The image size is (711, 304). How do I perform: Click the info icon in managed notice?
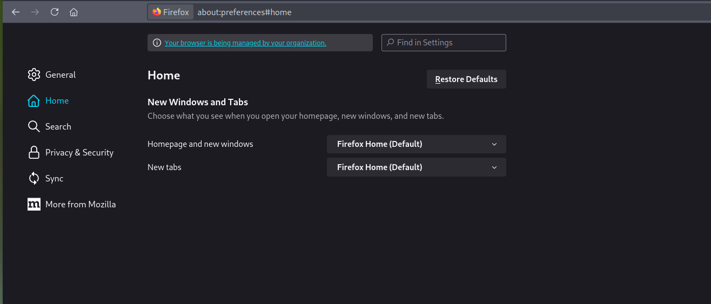tap(157, 43)
